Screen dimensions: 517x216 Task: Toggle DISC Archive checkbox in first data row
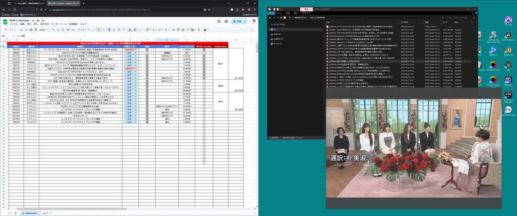click(204, 49)
